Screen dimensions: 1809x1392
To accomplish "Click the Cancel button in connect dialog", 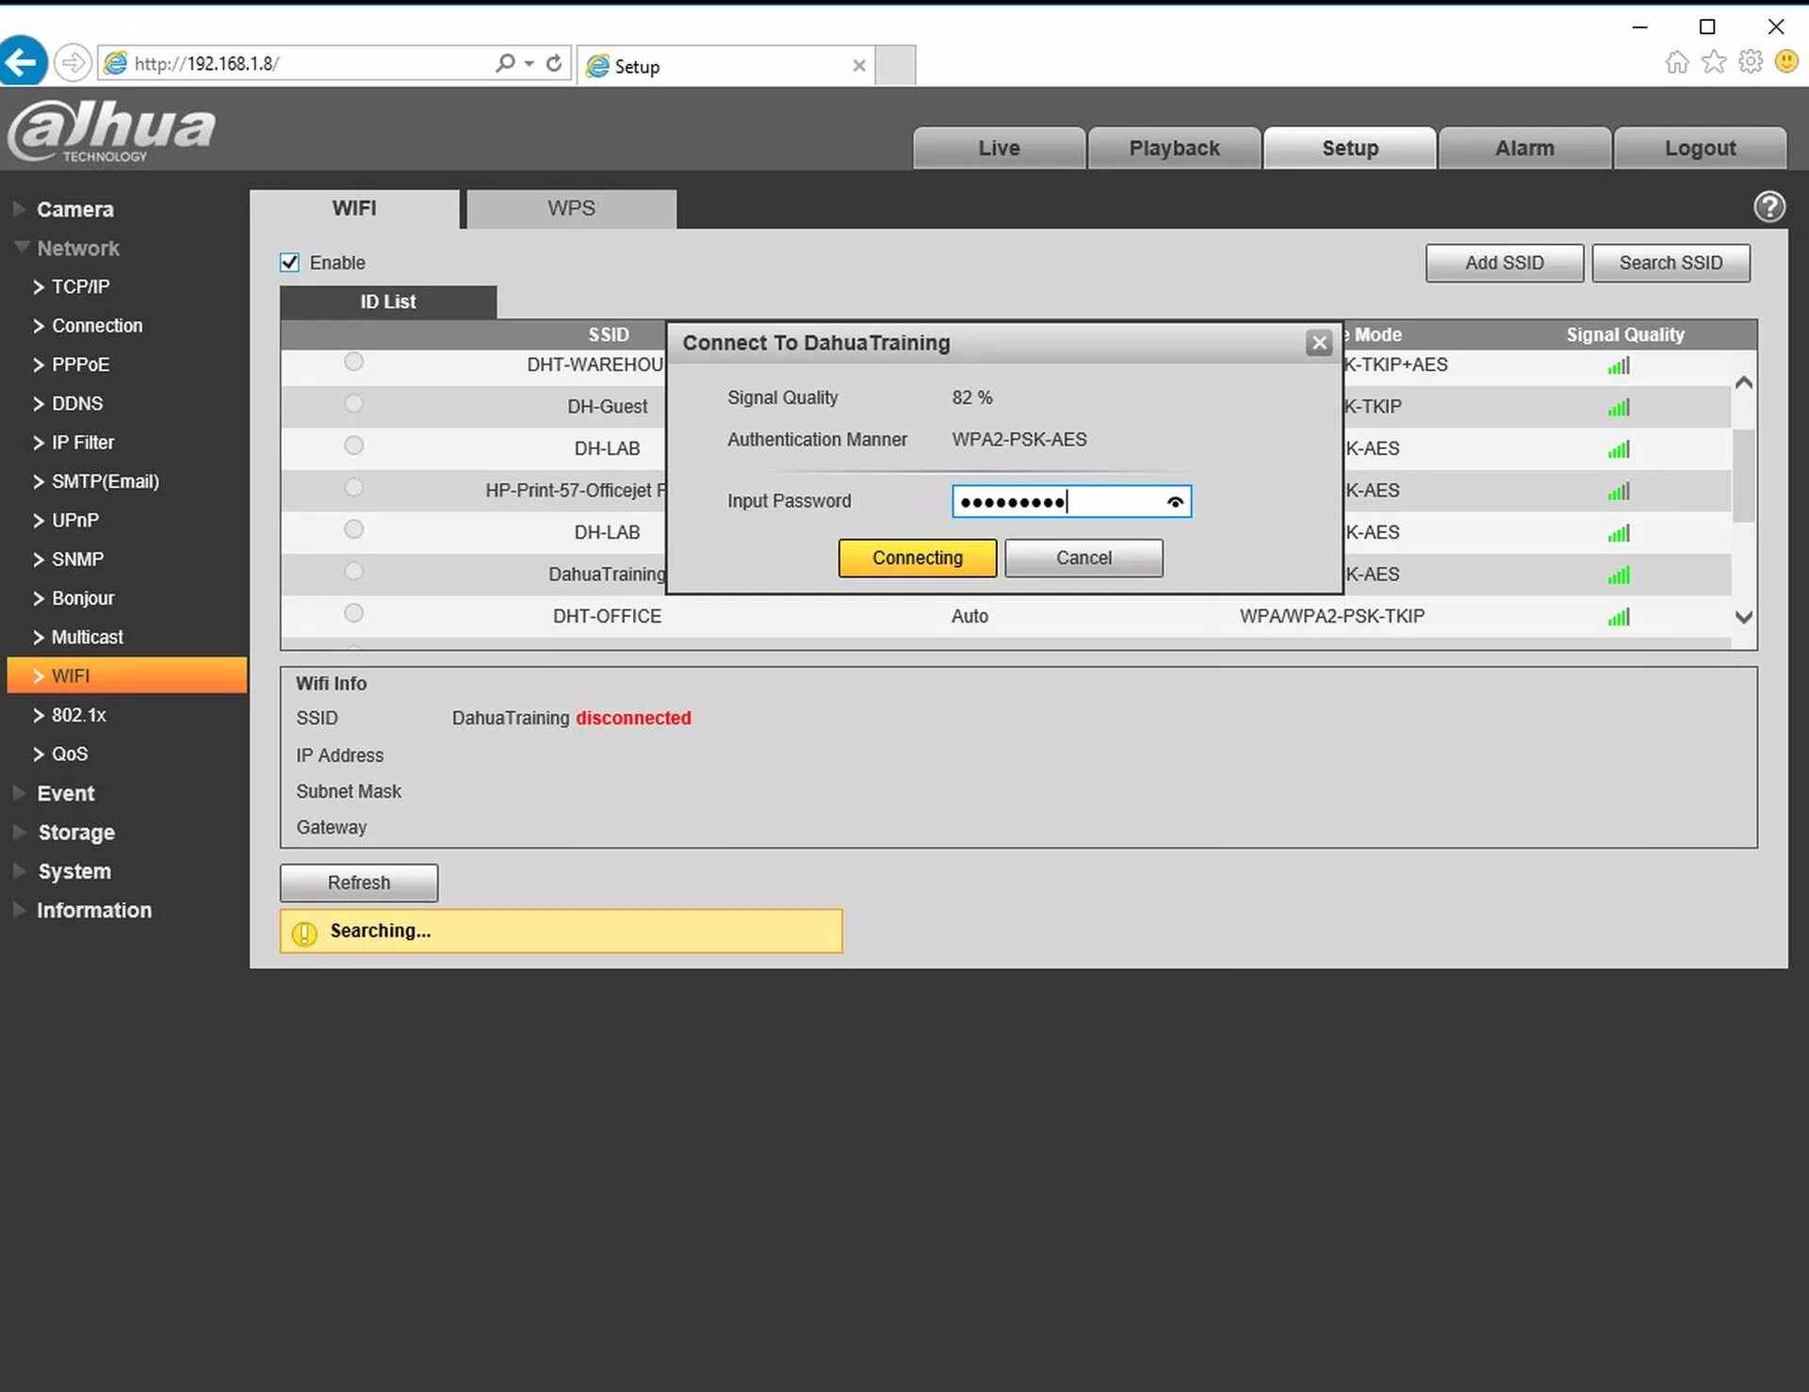I will [1084, 558].
